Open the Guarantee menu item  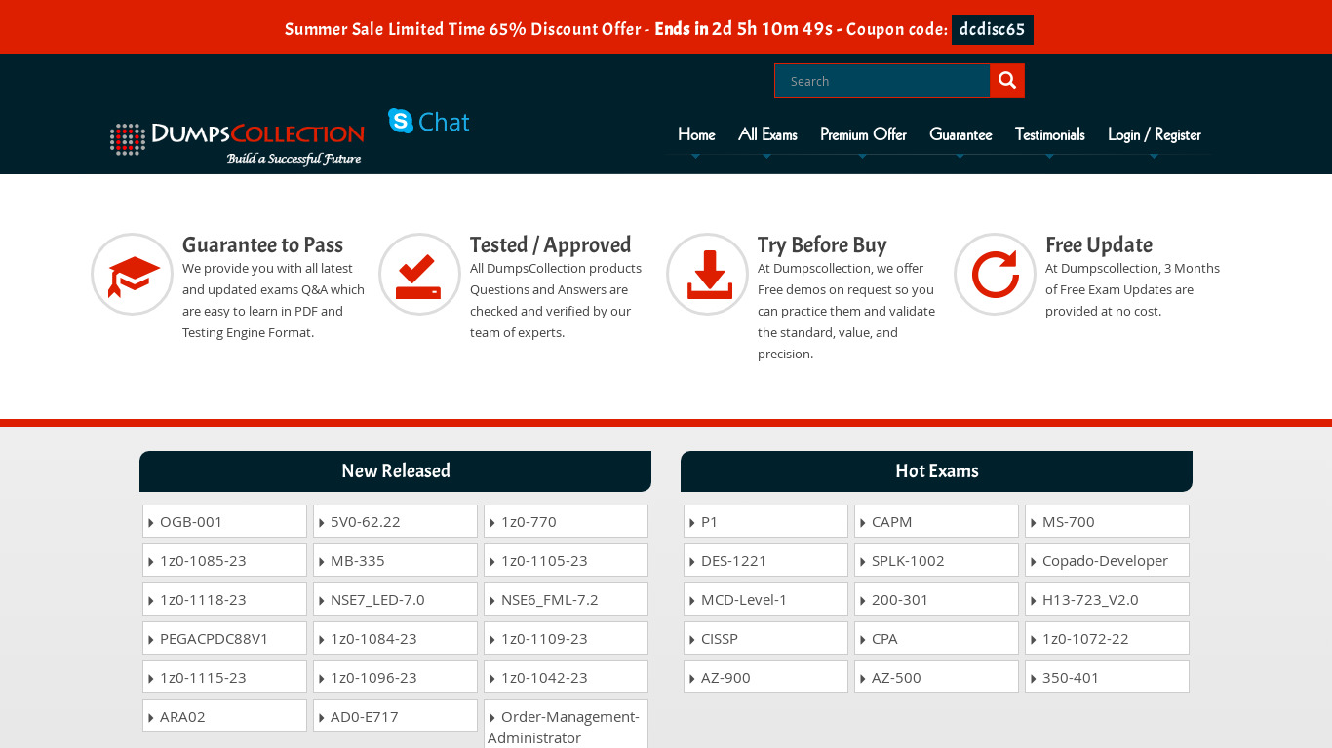[960, 134]
